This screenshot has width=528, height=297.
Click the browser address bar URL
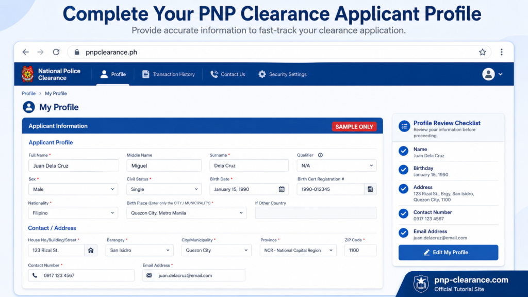111,52
